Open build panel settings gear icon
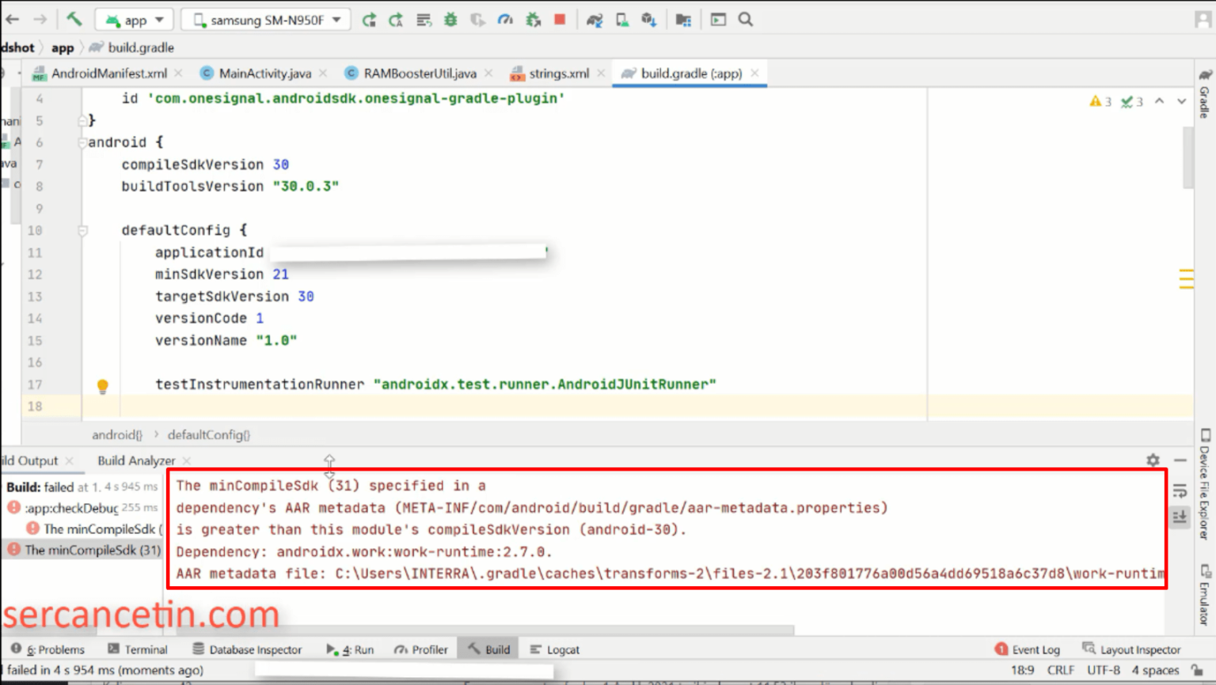This screenshot has width=1216, height=685. (1153, 460)
